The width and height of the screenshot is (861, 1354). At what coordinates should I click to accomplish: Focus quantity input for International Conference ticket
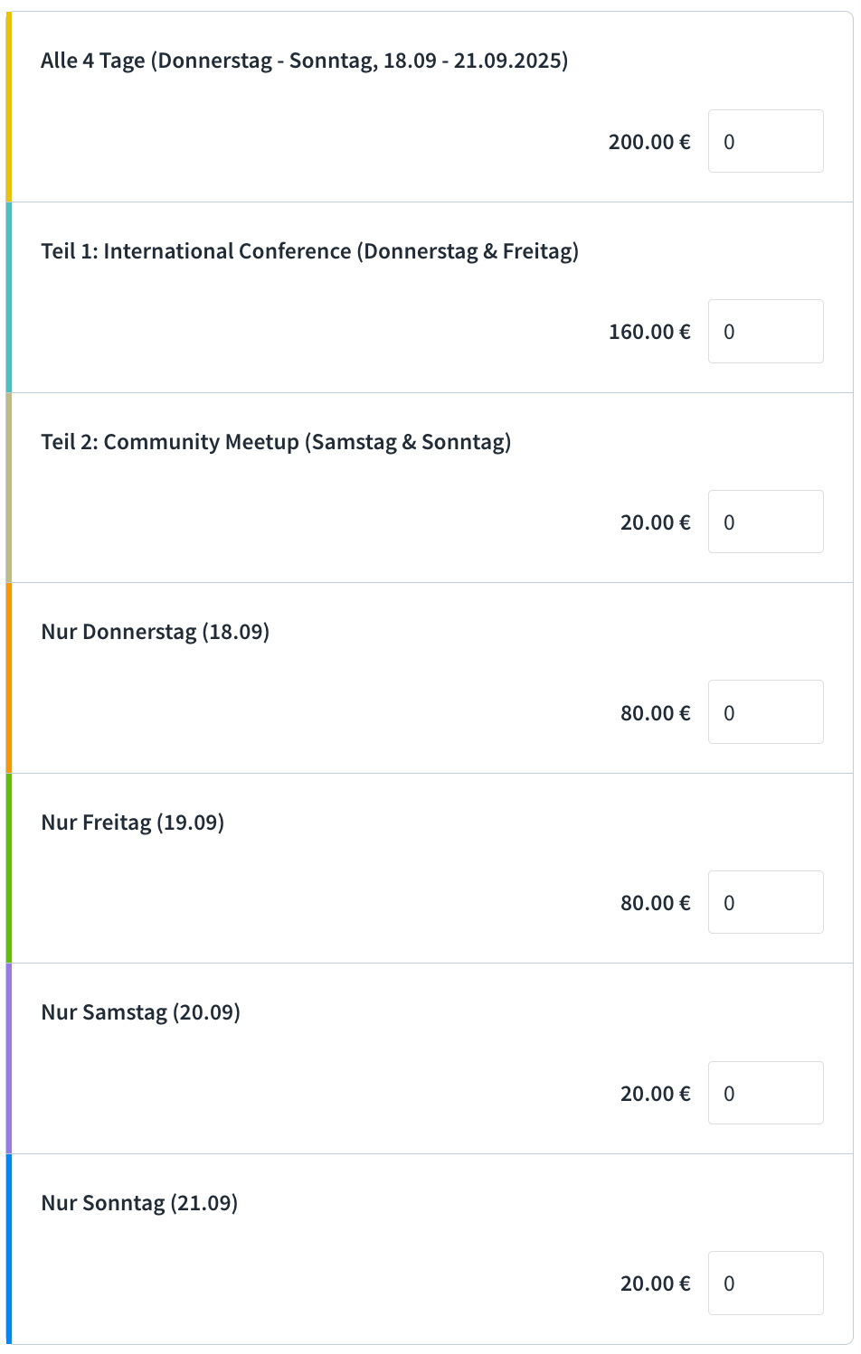765,332
